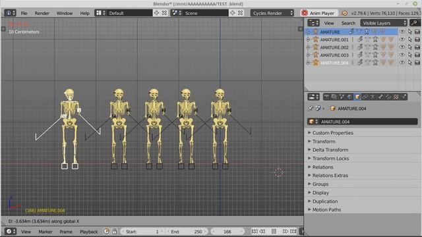This screenshot has width=422, height=237.
Task: Open the timeline Playback menu
Action: (88, 232)
